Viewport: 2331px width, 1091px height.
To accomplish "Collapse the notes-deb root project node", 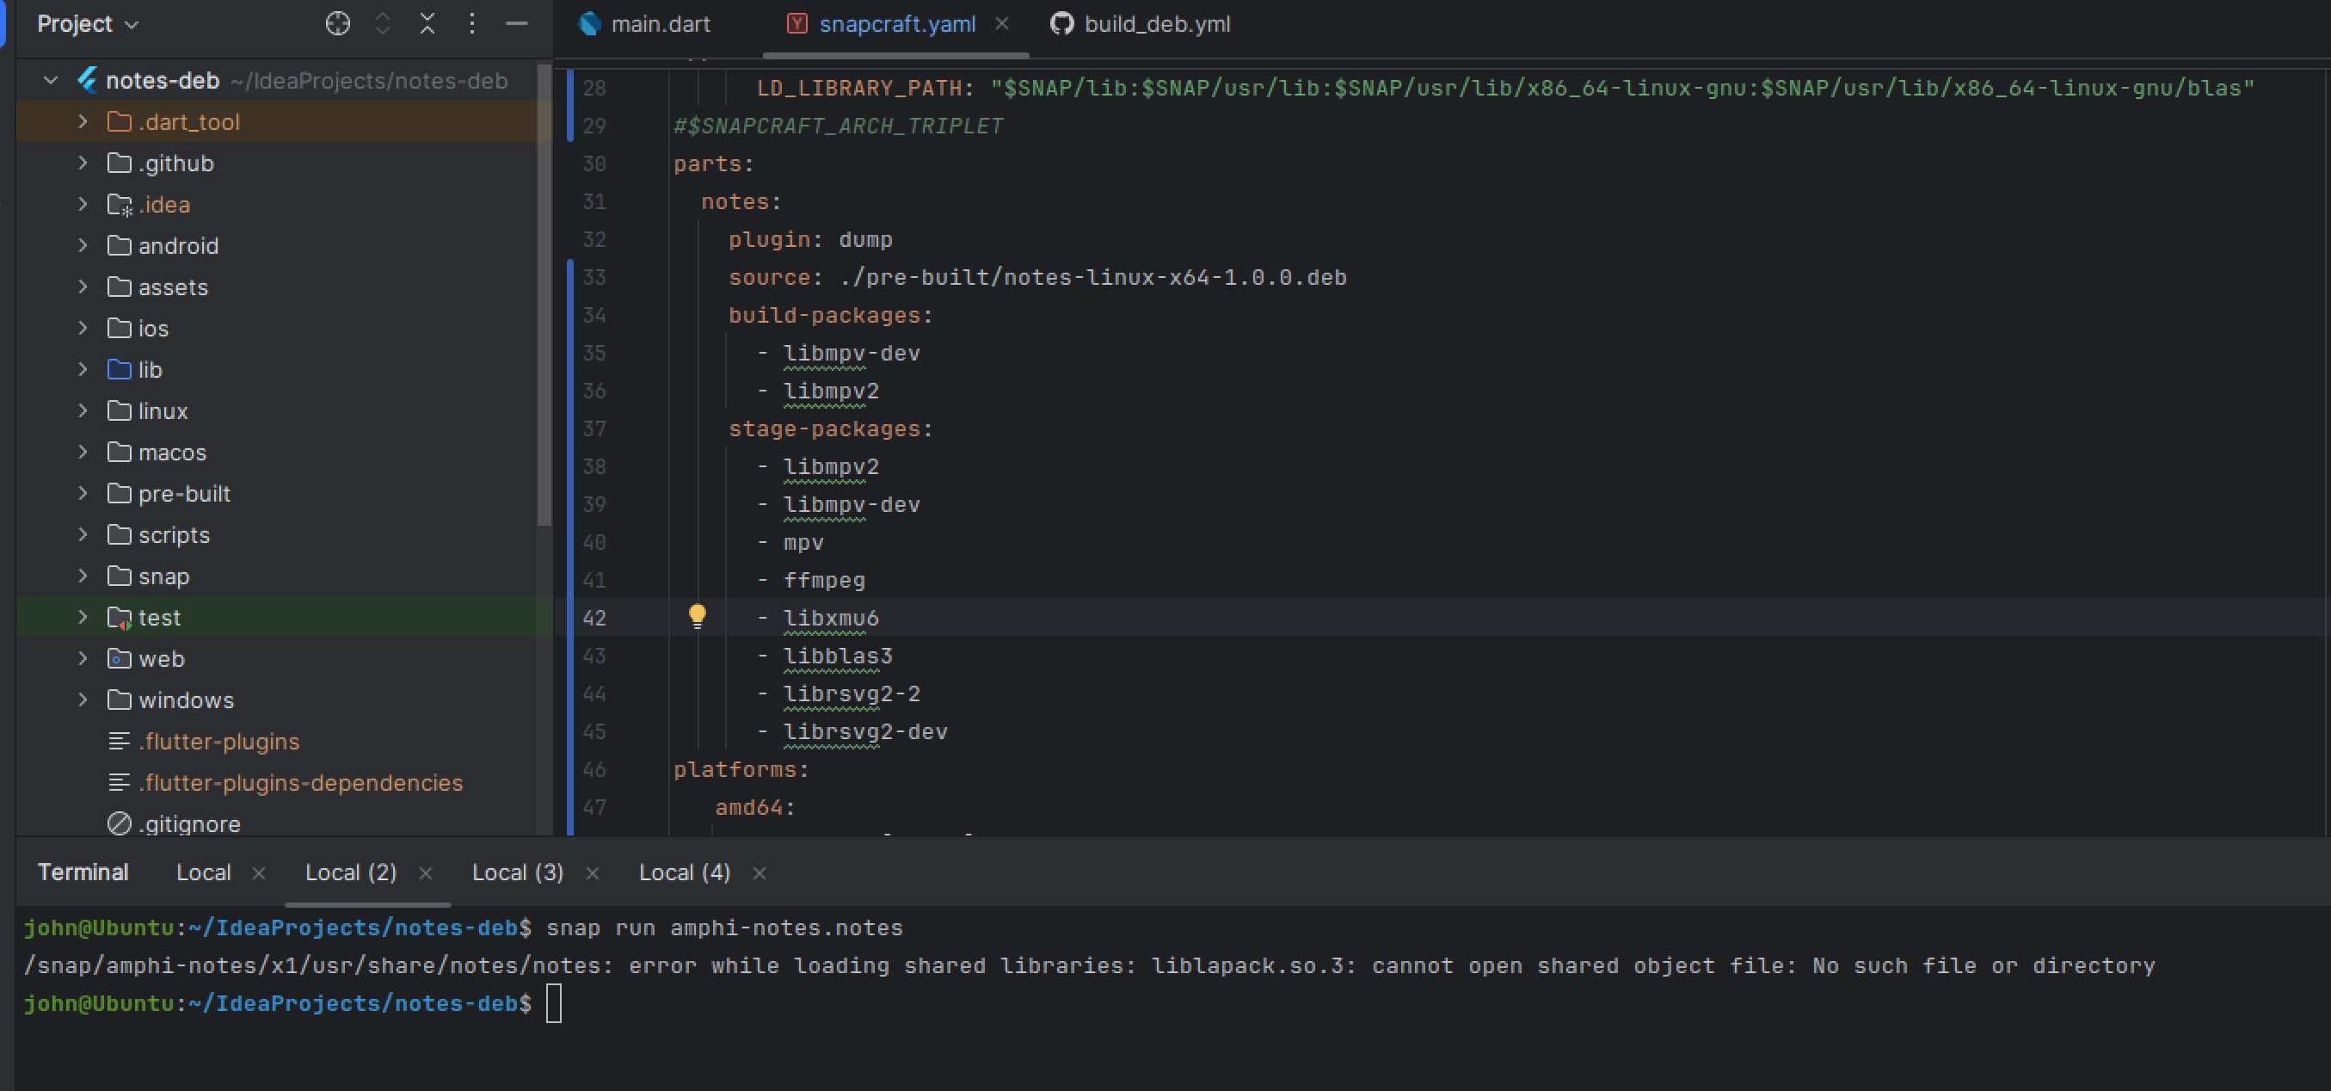I will click(x=51, y=81).
